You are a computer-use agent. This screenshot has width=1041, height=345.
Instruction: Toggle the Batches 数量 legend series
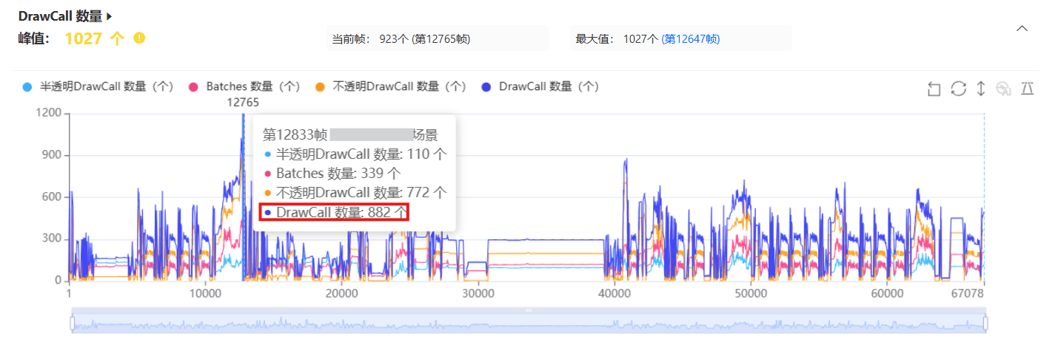click(x=245, y=86)
